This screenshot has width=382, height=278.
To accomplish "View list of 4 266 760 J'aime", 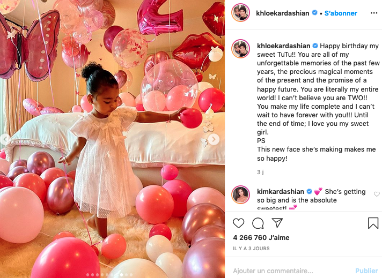I will (261, 238).
